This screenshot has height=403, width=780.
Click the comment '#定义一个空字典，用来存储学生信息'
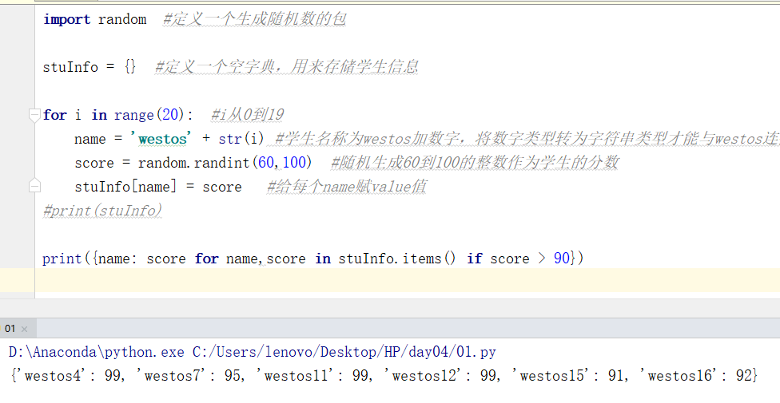click(287, 66)
